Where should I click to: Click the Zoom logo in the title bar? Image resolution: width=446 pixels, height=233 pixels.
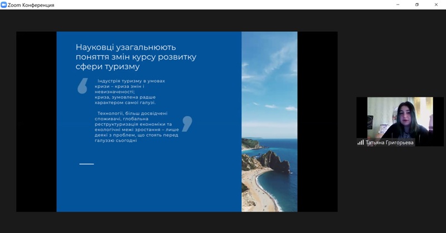(4, 4)
